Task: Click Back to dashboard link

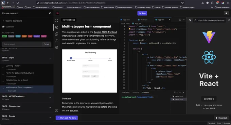Action: [x=14, y=21]
